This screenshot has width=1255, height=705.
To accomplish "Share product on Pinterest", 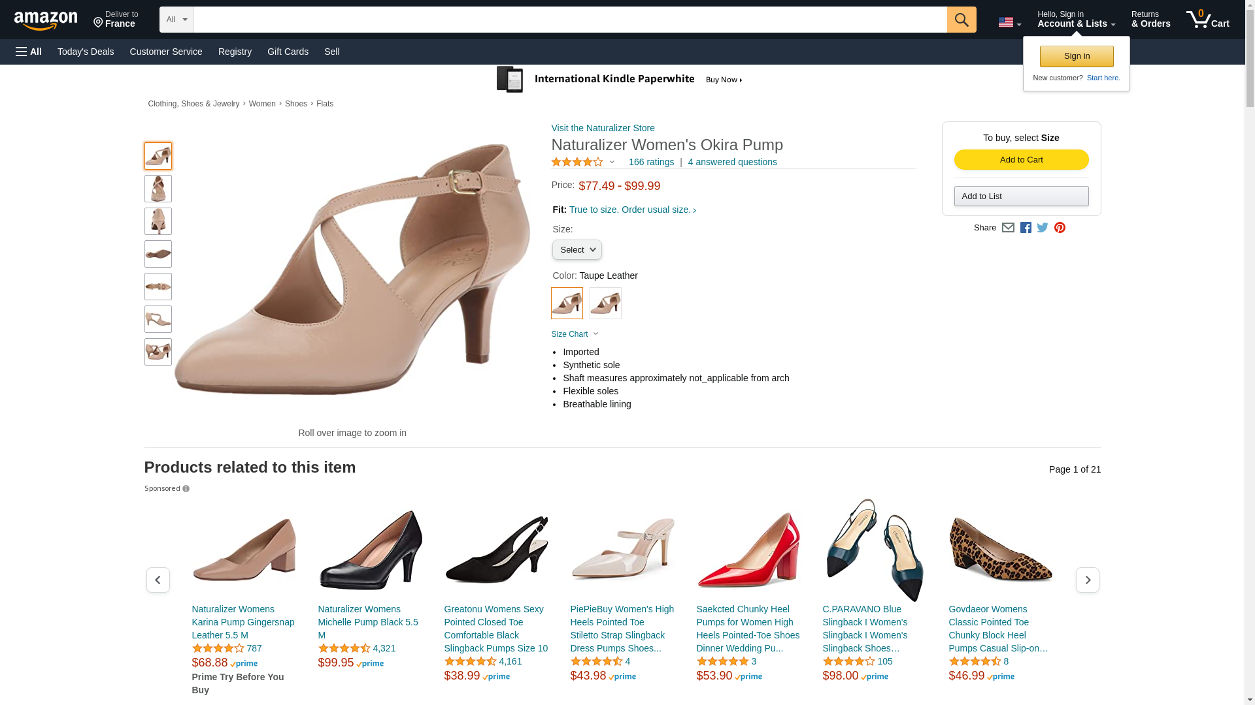I will click(x=1060, y=228).
